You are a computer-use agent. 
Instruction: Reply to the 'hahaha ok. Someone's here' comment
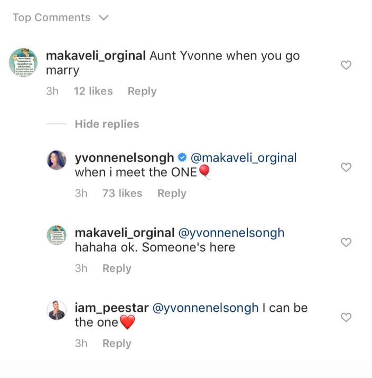[116, 268]
